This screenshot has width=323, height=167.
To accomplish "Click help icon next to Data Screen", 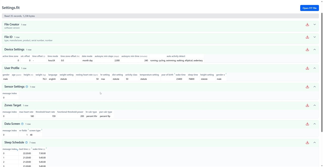I will pos(22,124).
